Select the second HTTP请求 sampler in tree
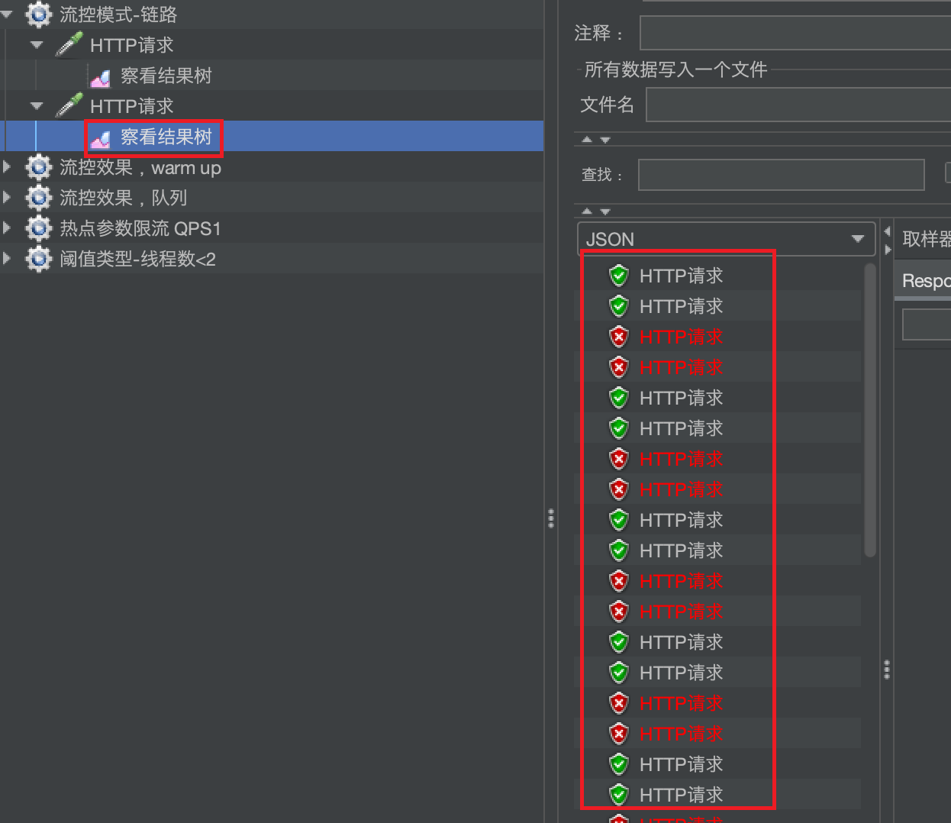The width and height of the screenshot is (951, 823). [x=132, y=106]
